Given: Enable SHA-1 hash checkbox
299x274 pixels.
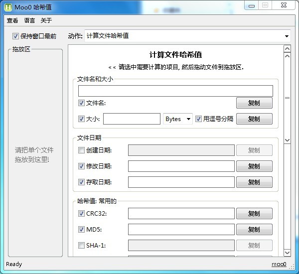Looking at the screenshot, I should (x=82, y=245).
